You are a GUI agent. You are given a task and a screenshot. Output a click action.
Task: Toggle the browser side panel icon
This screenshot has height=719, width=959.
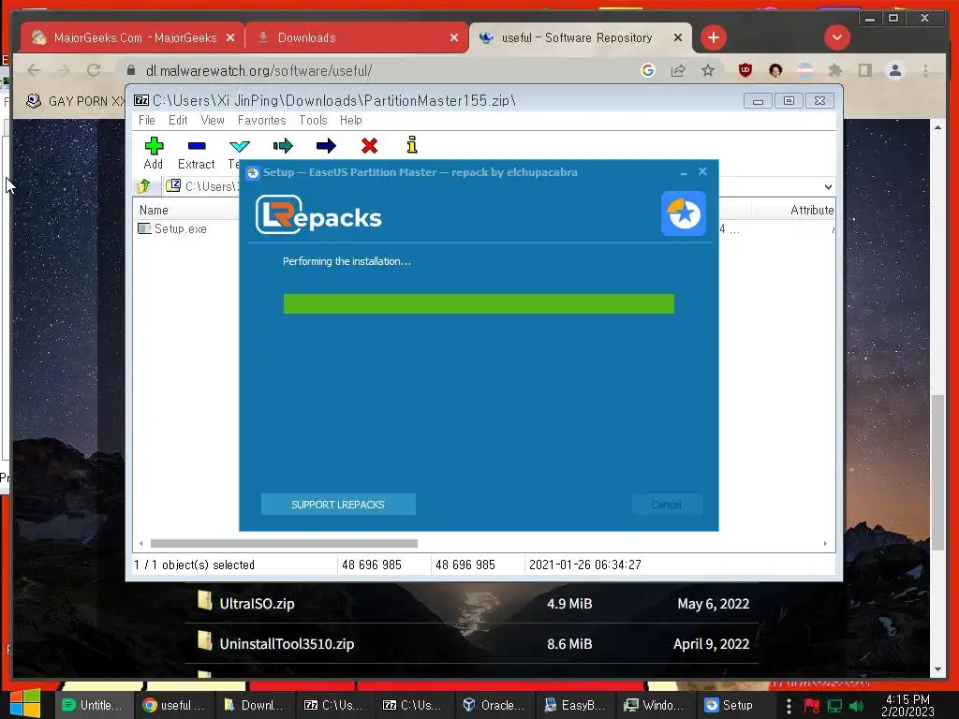(864, 71)
